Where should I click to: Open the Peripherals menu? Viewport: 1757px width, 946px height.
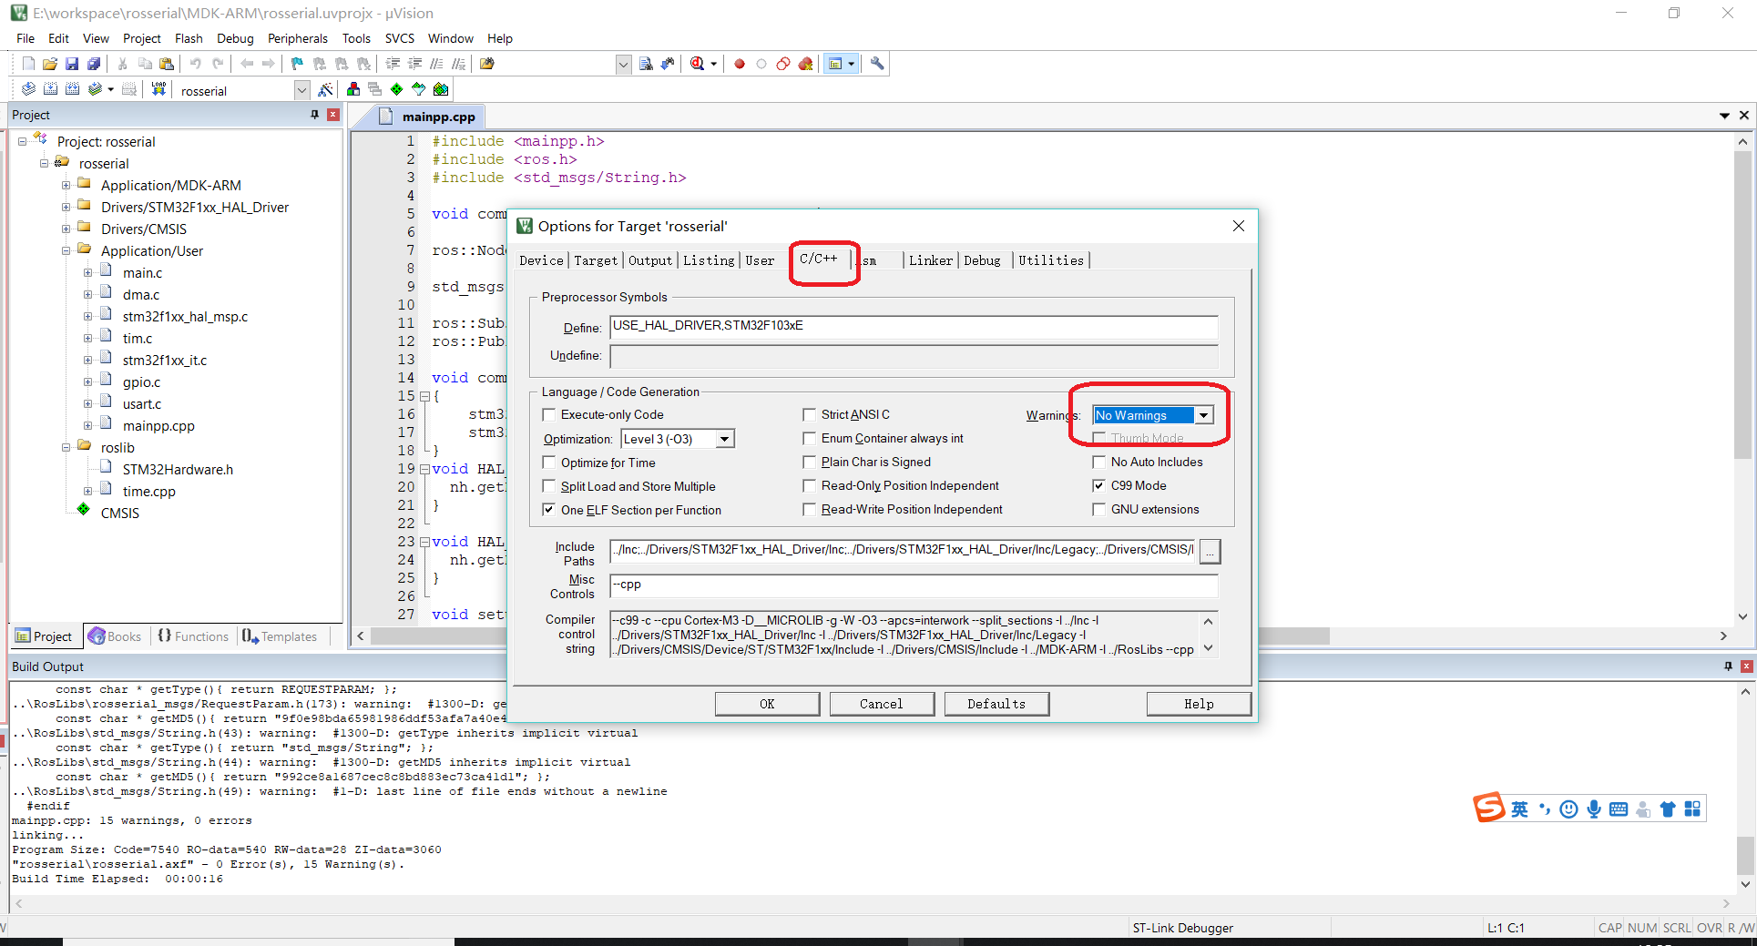297,38
